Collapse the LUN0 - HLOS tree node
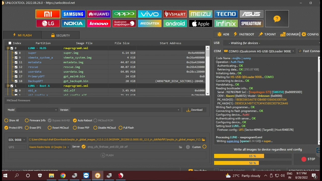The width and height of the screenshot is (322, 181). click(x=8, y=48)
